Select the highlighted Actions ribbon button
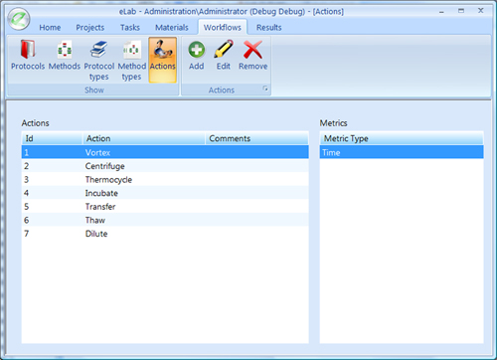This screenshot has width=497, height=360. coord(162,60)
